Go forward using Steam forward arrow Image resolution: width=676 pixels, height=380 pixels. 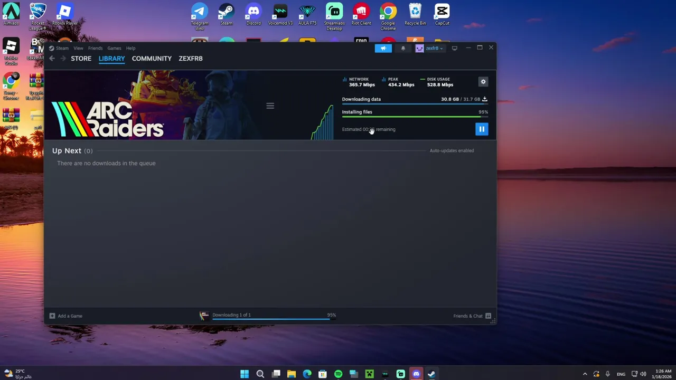(x=63, y=59)
